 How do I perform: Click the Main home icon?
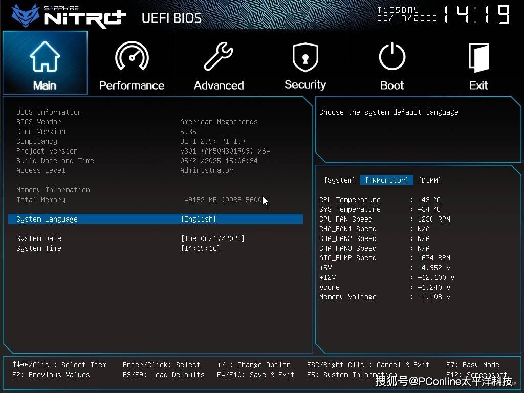coord(45,57)
